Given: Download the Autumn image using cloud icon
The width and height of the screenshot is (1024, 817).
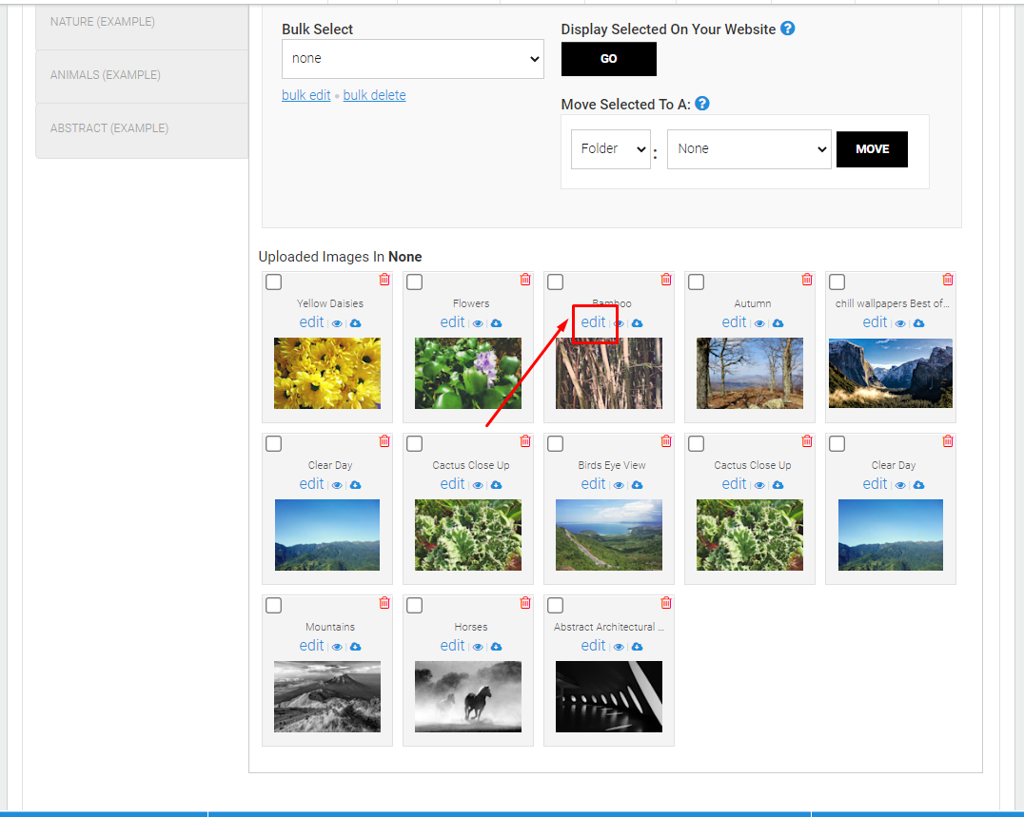Looking at the screenshot, I should 778,323.
